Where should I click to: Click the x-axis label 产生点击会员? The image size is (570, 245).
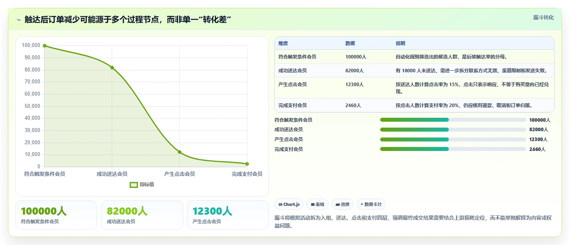pyautogui.click(x=180, y=174)
